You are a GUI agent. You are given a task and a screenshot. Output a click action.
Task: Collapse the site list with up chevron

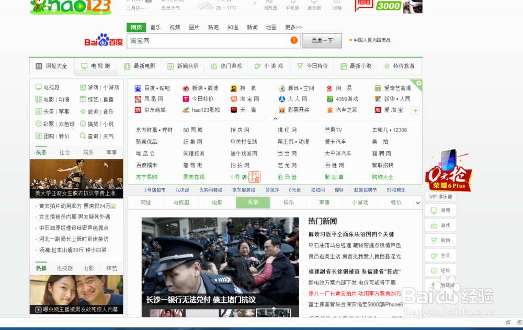tap(275, 118)
